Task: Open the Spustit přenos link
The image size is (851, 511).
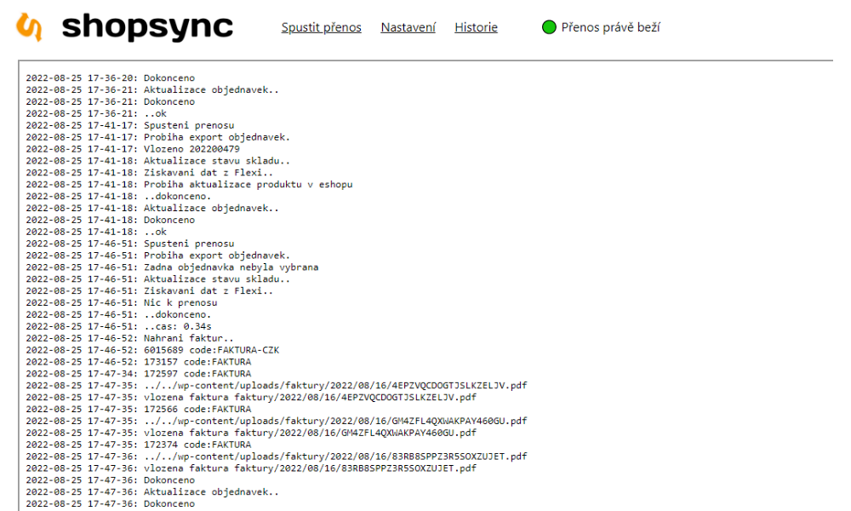Action: [x=321, y=27]
